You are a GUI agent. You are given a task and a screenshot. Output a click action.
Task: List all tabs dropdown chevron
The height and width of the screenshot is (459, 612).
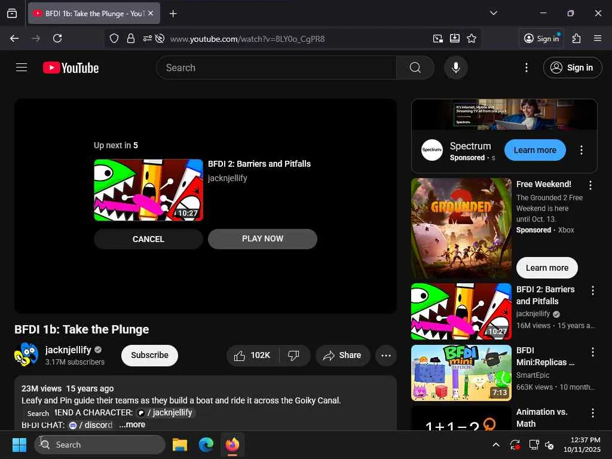pyautogui.click(x=493, y=13)
